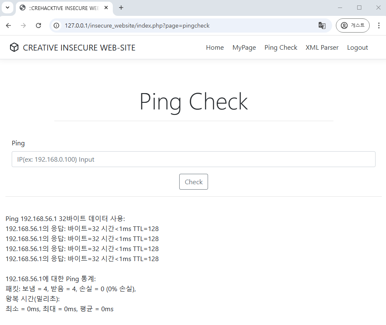This screenshot has height=325, width=386.
Task: Click '왕복 시간(밀리초):' text
Action: [x=33, y=299]
